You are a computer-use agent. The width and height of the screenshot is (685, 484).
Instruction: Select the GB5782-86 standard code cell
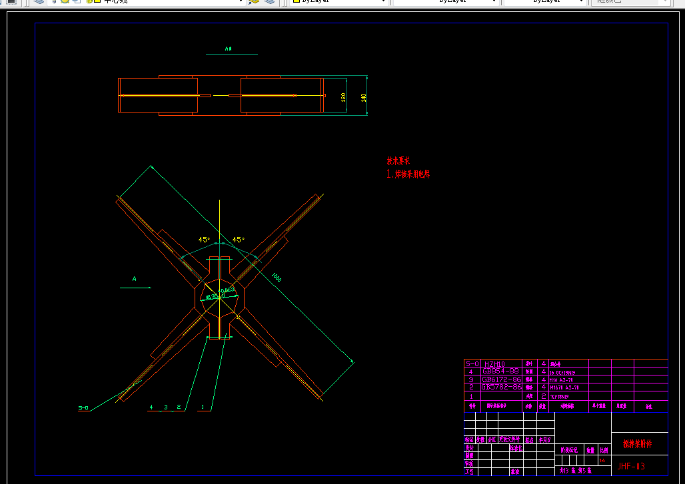click(502, 387)
